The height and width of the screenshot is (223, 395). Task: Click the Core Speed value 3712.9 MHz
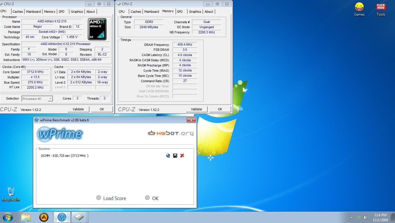(35, 72)
